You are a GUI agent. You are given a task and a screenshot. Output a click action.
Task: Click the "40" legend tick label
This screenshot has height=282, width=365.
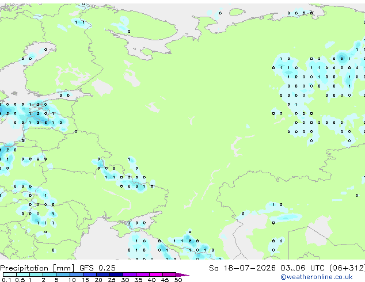(151, 280)
